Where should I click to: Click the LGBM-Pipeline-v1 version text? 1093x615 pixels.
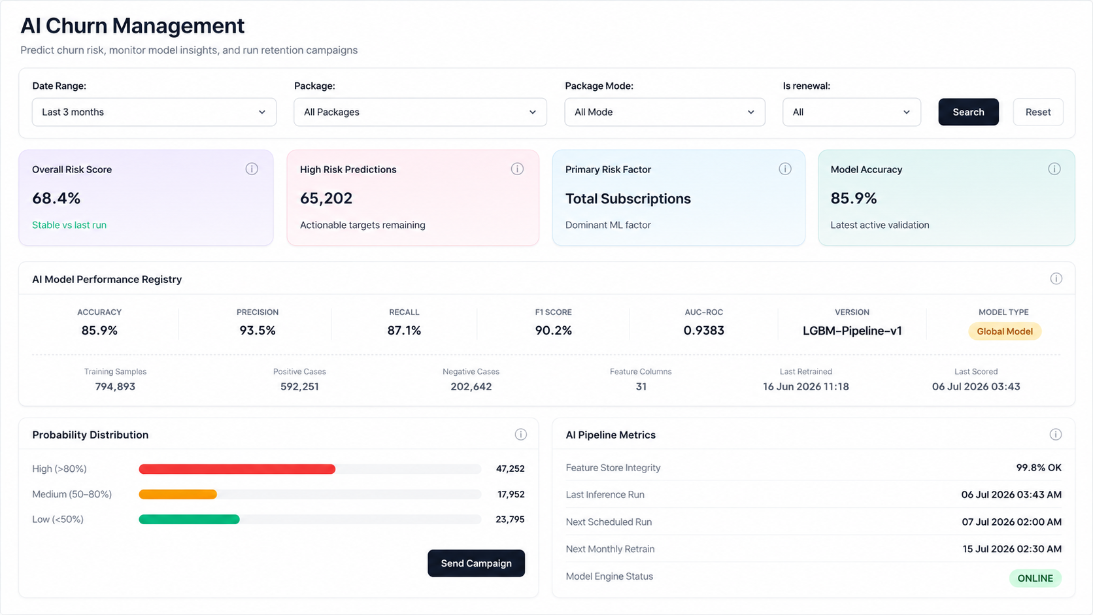[x=852, y=331]
